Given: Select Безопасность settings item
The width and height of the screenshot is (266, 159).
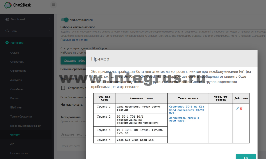Looking at the screenshot, I should click(19, 153).
